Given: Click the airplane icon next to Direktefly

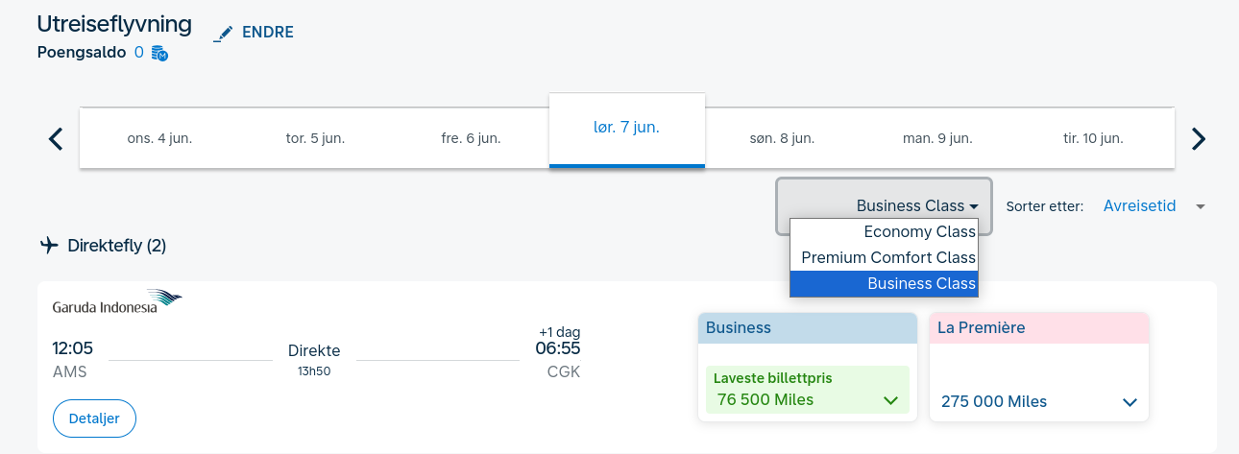Looking at the screenshot, I should pos(50,246).
